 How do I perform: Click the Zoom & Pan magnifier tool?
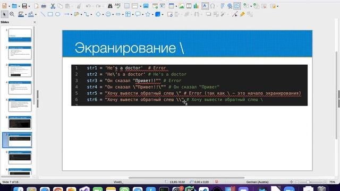tap(12, 14)
